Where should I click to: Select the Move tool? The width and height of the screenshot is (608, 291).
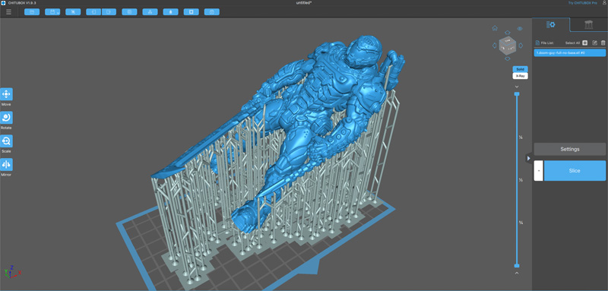pos(6,94)
